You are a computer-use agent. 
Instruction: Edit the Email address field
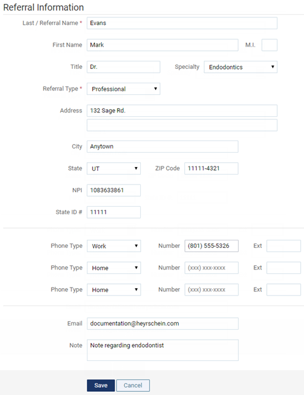pos(163,324)
